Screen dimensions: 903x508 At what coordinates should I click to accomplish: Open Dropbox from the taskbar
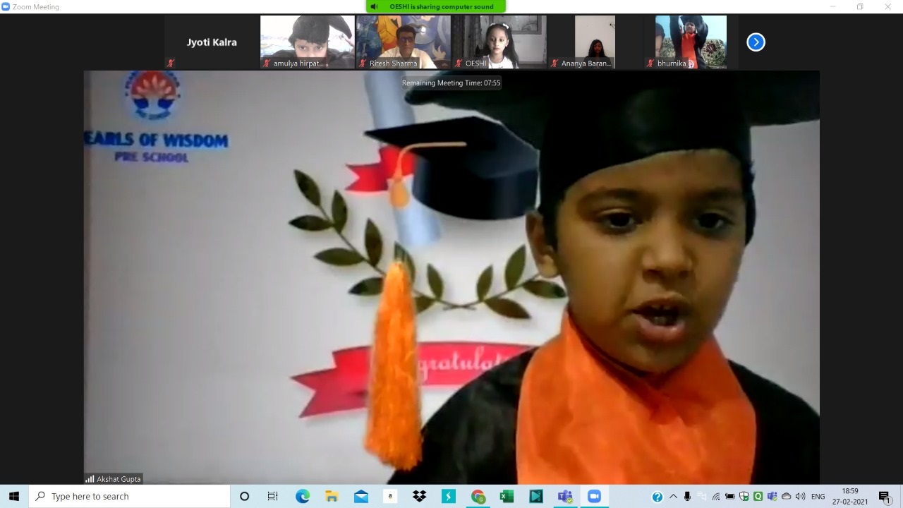419,496
